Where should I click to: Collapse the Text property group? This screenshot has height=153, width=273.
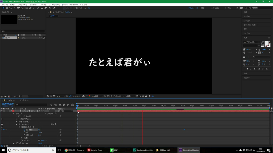pyautogui.click(x=14, y=114)
